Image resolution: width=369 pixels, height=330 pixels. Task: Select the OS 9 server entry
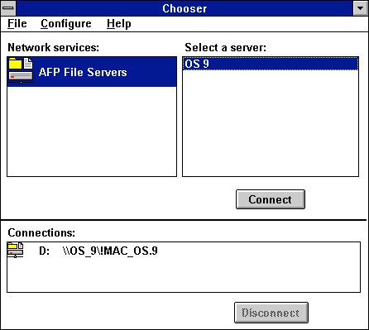coord(271,64)
